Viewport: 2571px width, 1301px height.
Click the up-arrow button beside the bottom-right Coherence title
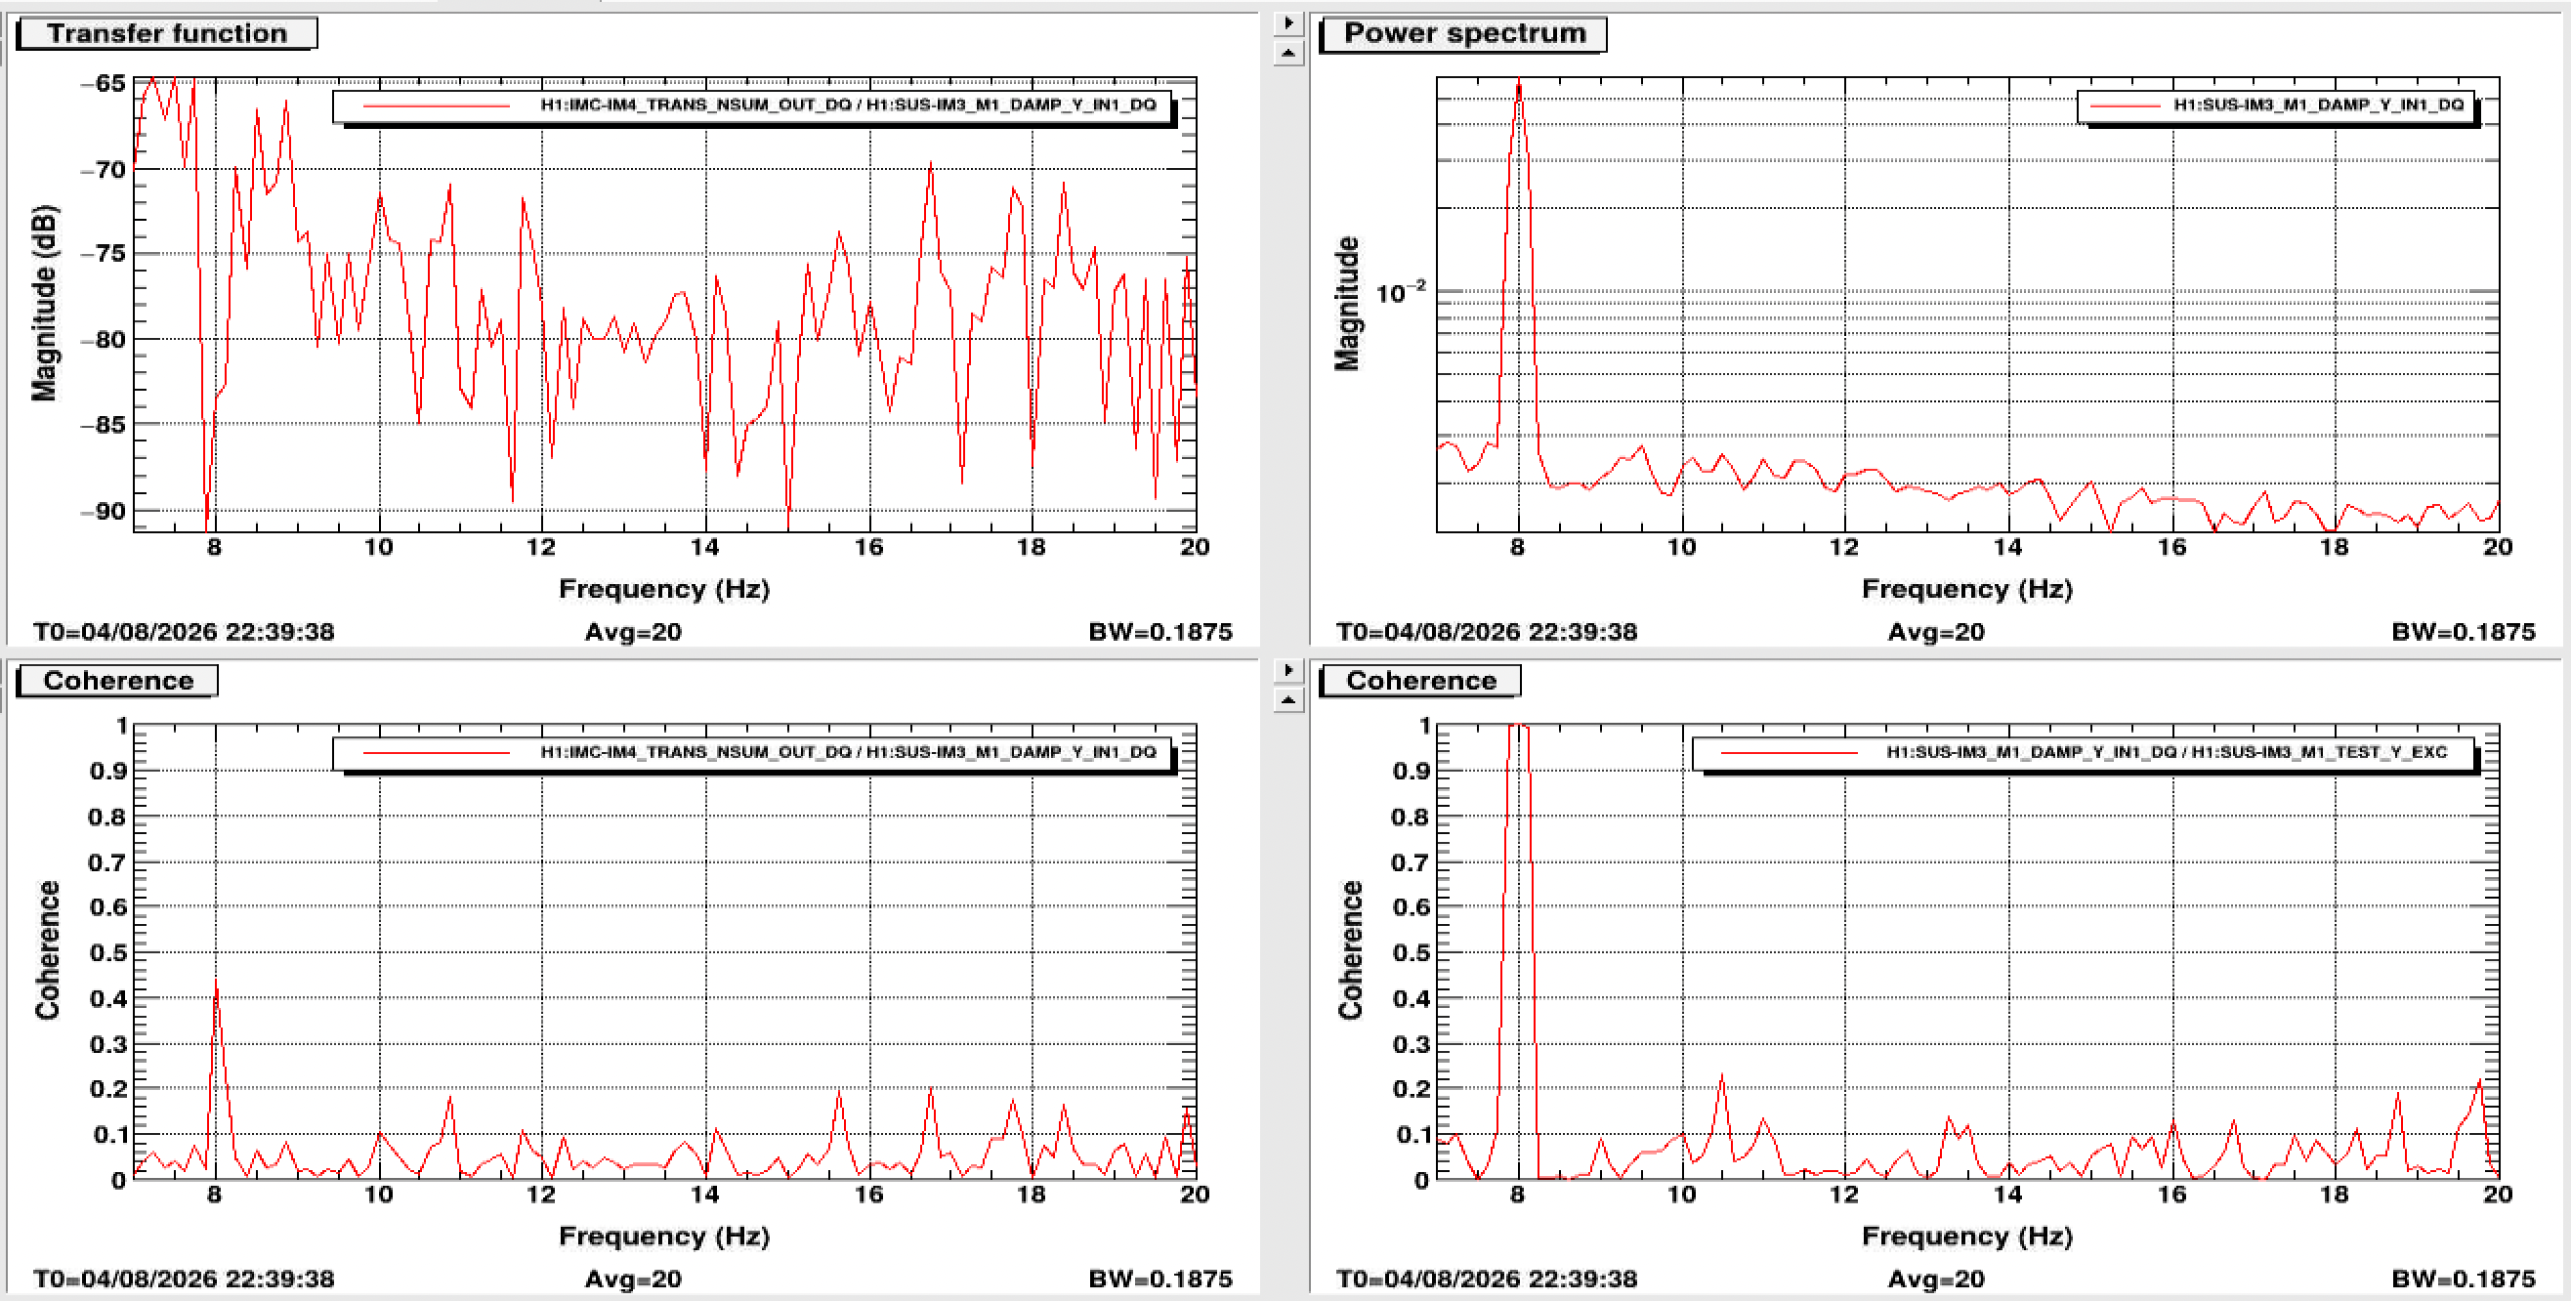tap(1288, 699)
